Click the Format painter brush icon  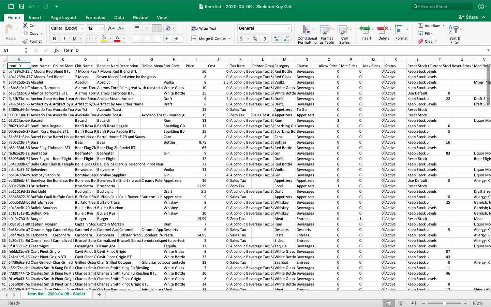click(x=25, y=41)
